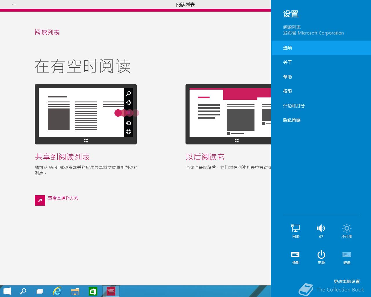371x297 pixels.
Task: Click the 设置 panel heading
Action: (291, 14)
